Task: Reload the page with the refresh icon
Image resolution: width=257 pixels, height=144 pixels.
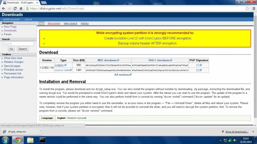Action: click(x=15, y=9)
